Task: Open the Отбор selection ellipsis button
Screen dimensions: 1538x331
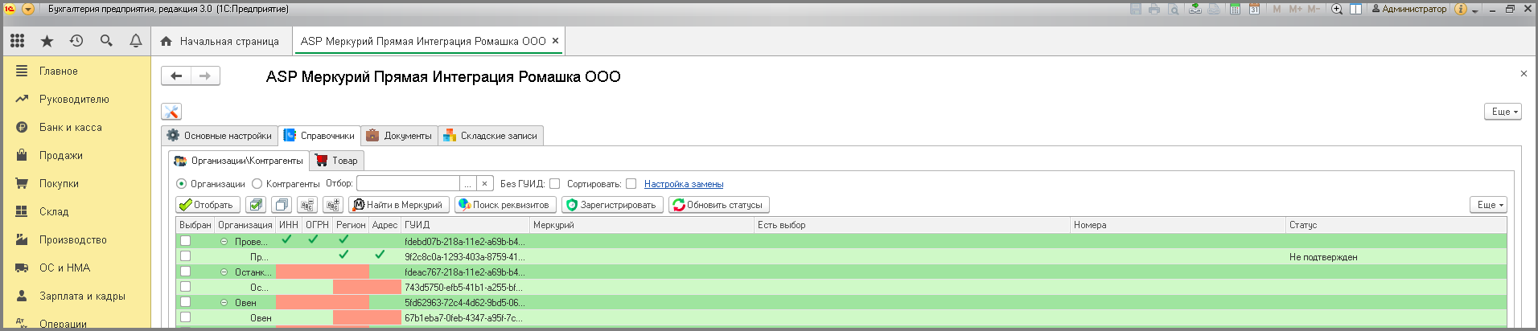Action: tap(467, 184)
